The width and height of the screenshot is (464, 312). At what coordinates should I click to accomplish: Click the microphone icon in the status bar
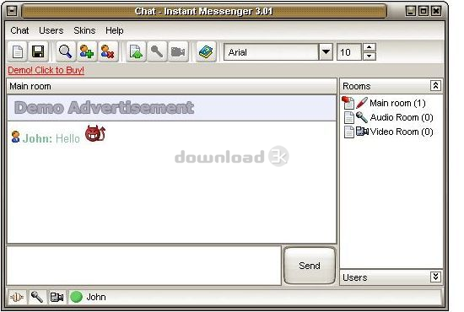(37, 297)
